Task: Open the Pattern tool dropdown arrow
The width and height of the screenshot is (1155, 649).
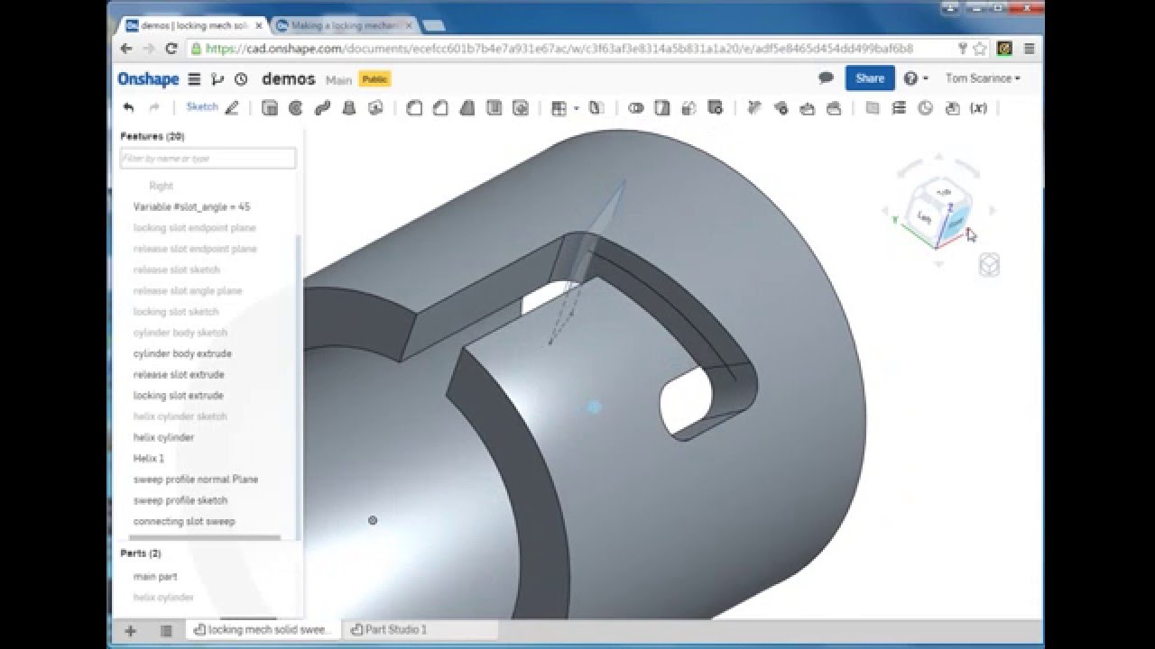Action: [x=576, y=109]
